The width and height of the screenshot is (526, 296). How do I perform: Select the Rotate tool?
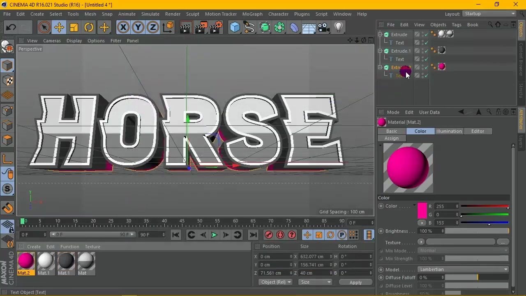(x=89, y=27)
